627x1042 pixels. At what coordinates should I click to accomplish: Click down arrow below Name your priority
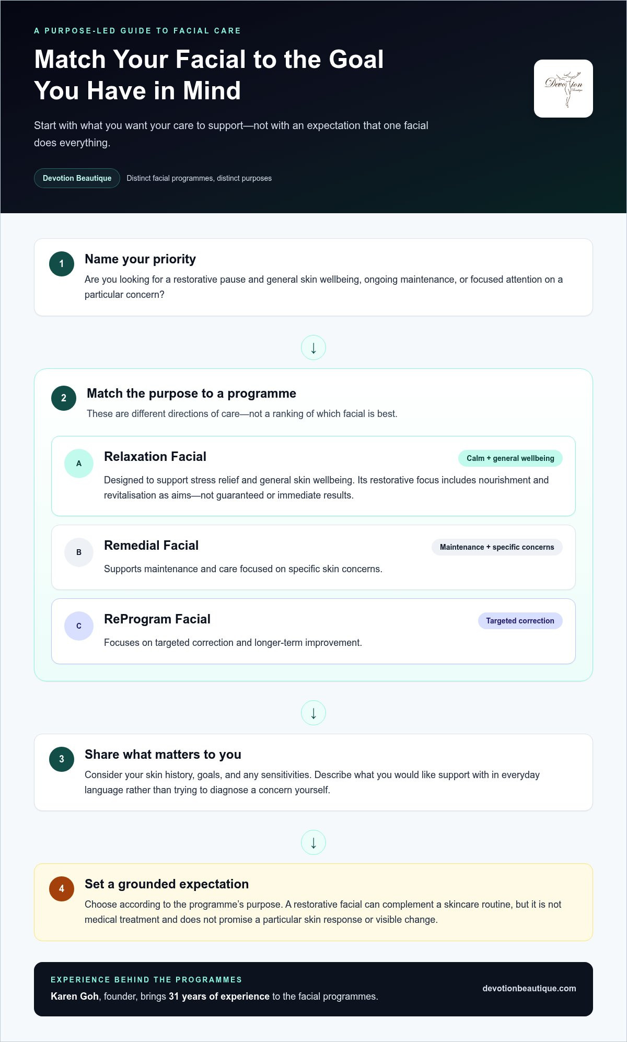(313, 348)
